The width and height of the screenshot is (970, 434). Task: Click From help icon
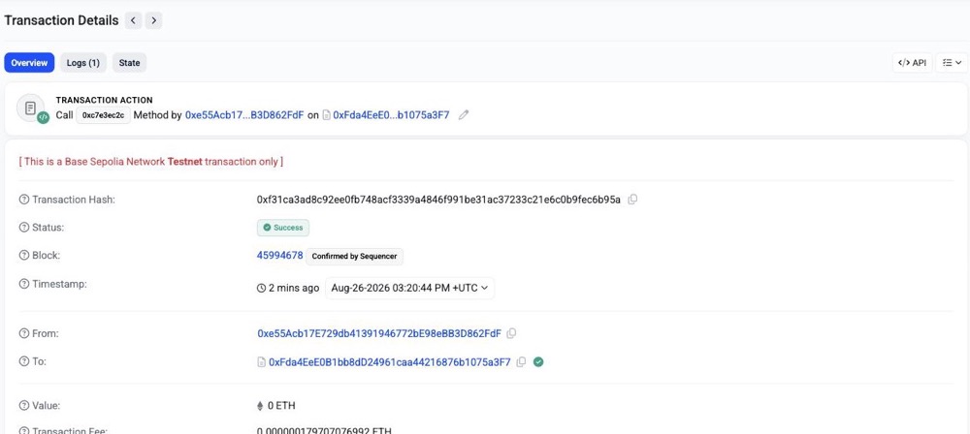click(24, 333)
